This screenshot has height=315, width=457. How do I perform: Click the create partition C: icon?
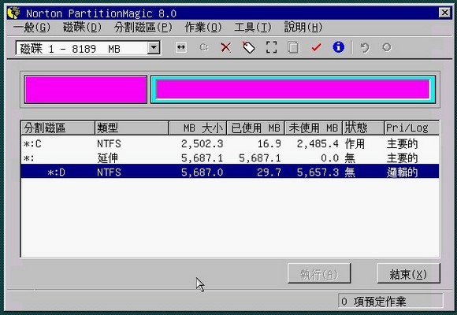[x=204, y=47]
